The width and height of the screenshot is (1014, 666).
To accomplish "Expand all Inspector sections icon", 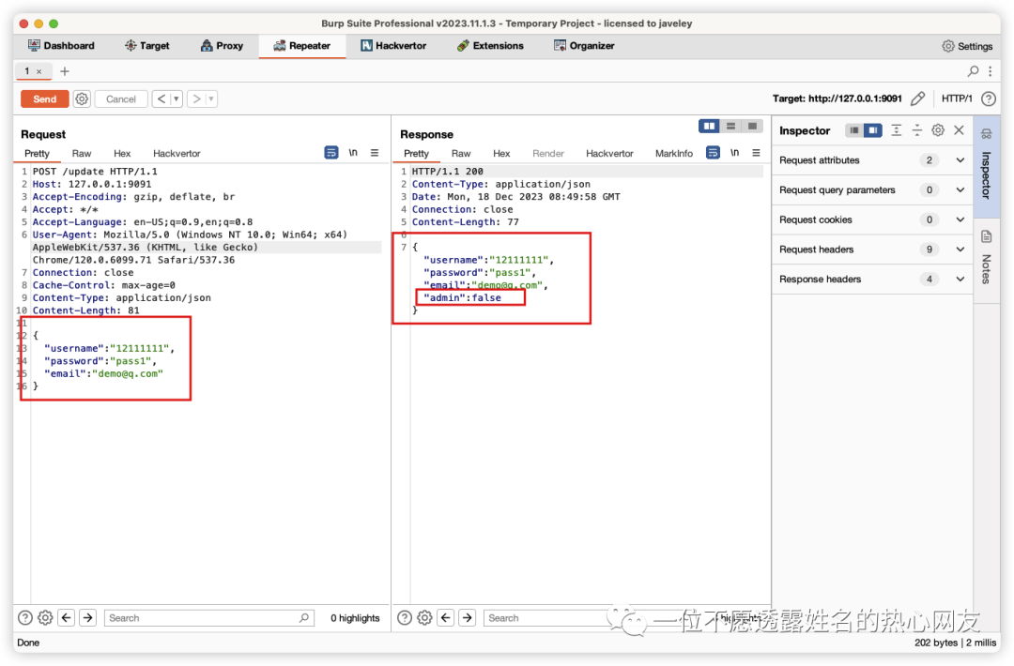I will click(x=897, y=130).
